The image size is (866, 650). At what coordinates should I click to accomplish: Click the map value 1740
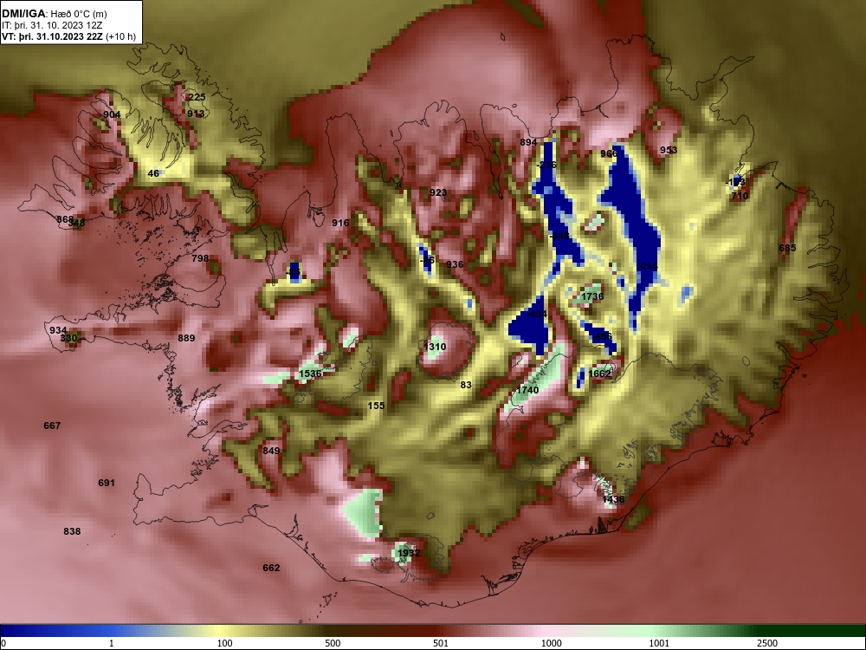click(x=527, y=390)
